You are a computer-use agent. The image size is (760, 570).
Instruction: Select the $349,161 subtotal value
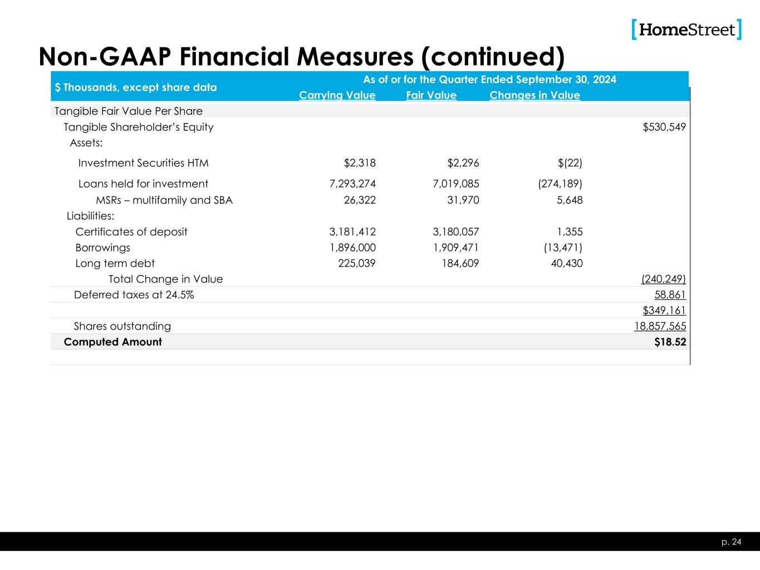[x=664, y=311]
